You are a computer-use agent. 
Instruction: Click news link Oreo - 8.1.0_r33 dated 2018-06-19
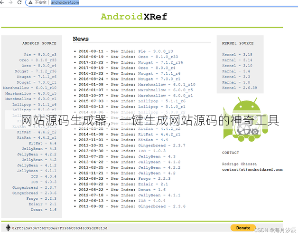[158, 57]
